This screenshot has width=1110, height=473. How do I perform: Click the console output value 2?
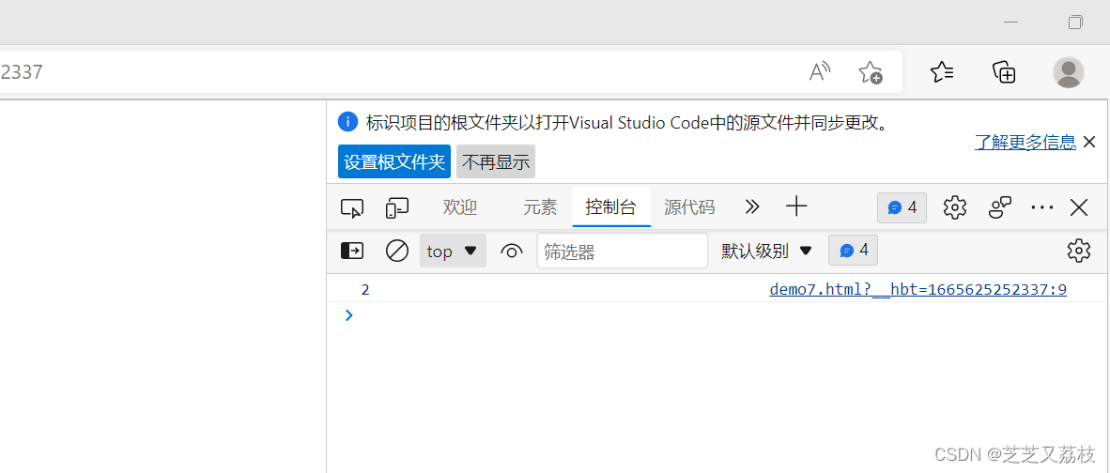[365, 289]
